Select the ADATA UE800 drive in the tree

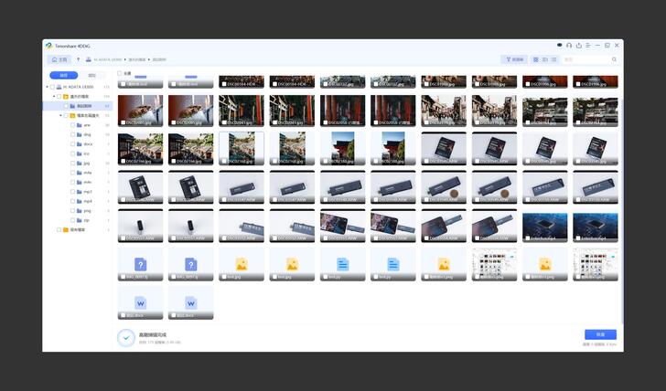[x=78, y=87]
